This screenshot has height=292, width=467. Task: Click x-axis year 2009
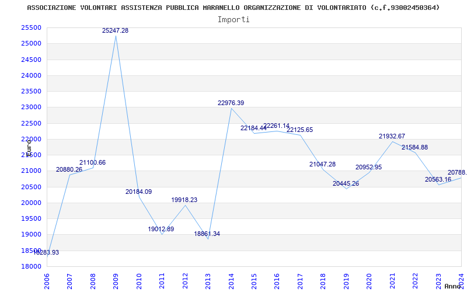(x=116, y=281)
